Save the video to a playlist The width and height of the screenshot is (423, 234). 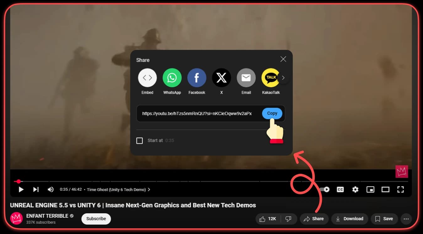point(384,219)
